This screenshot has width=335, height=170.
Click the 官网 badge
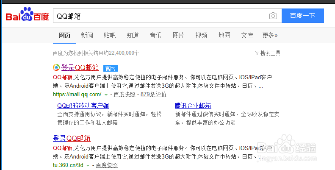point(111,68)
